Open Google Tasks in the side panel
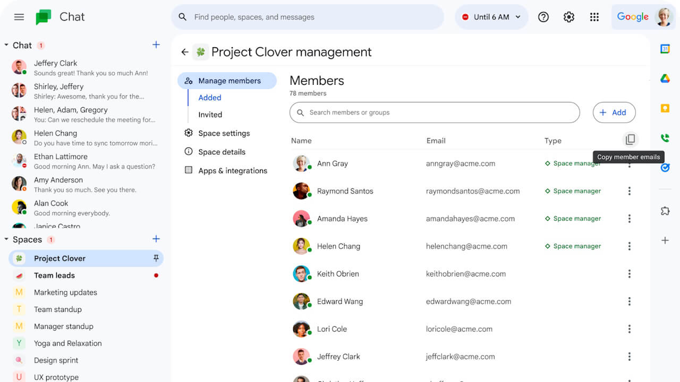Screen dimensions: 680x382 tap(665, 167)
